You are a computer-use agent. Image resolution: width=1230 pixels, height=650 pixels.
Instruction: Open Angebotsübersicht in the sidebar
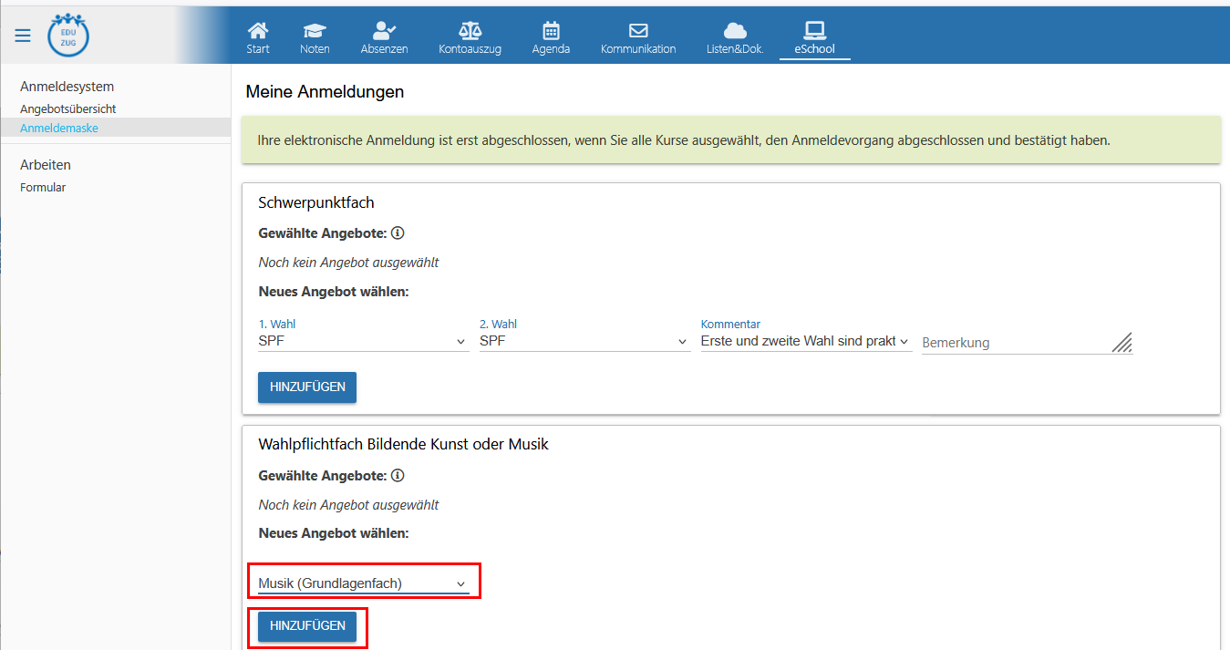click(x=68, y=108)
